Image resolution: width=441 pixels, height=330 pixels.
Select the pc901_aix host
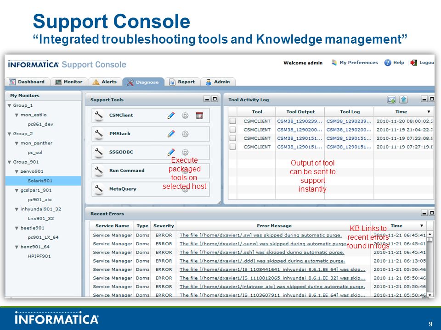[x=40, y=200]
